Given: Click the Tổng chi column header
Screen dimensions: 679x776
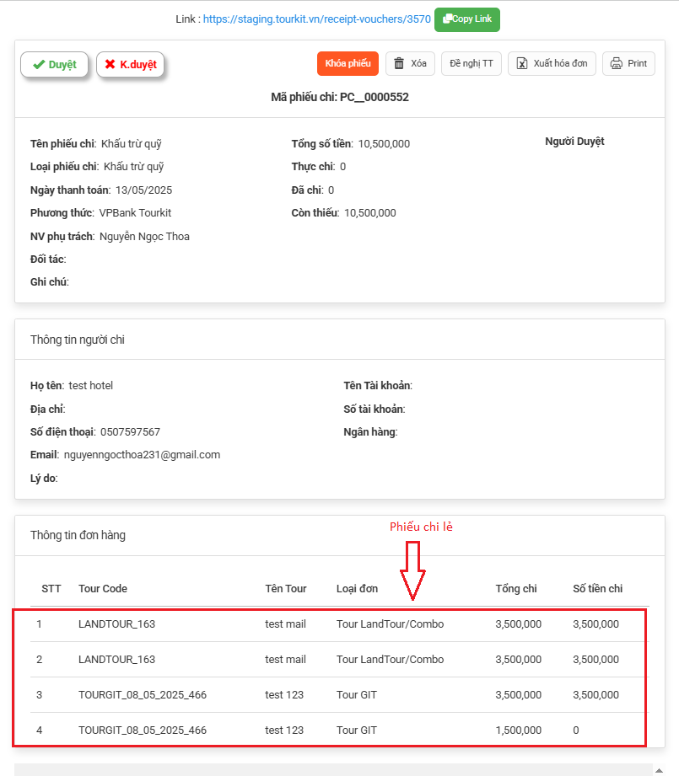Looking at the screenshot, I should click(x=516, y=589).
